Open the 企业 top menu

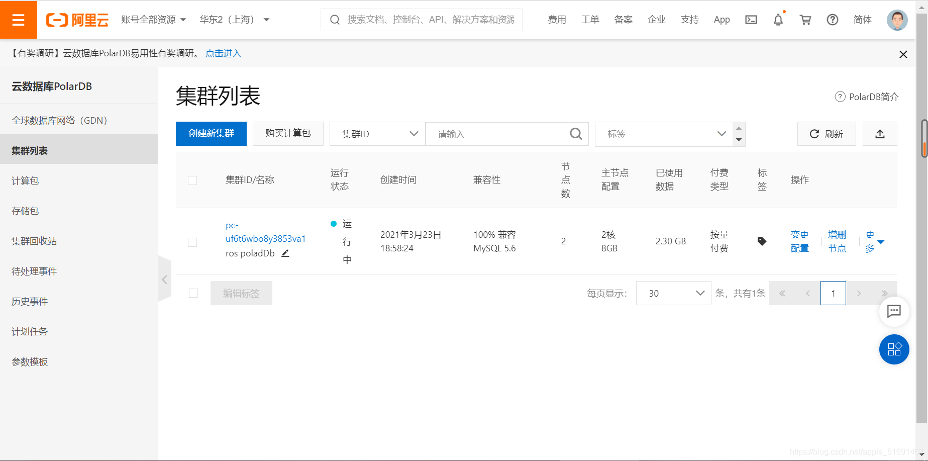pos(656,20)
